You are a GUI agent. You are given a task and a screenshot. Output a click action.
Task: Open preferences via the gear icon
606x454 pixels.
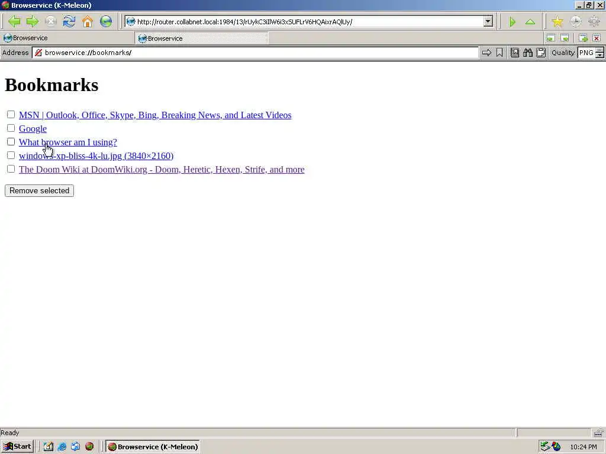(x=594, y=22)
